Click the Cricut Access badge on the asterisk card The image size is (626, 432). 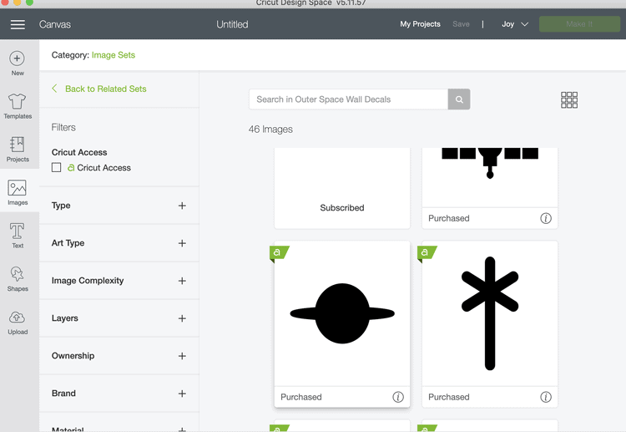pos(427,253)
